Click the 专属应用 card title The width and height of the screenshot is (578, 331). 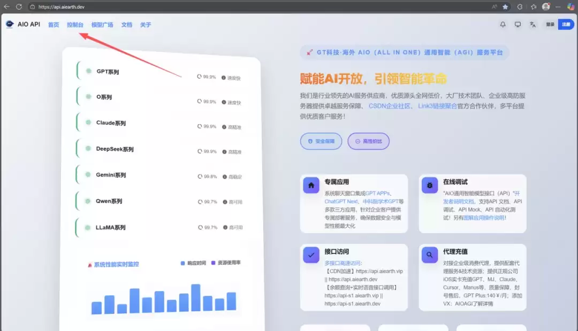[337, 181]
